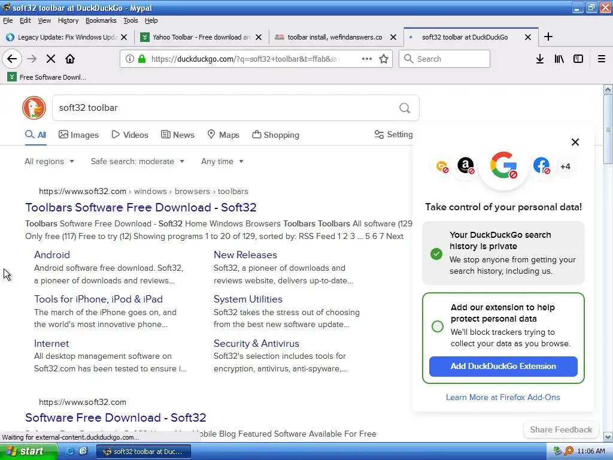Open Security & Antivirus sublink

click(256, 343)
